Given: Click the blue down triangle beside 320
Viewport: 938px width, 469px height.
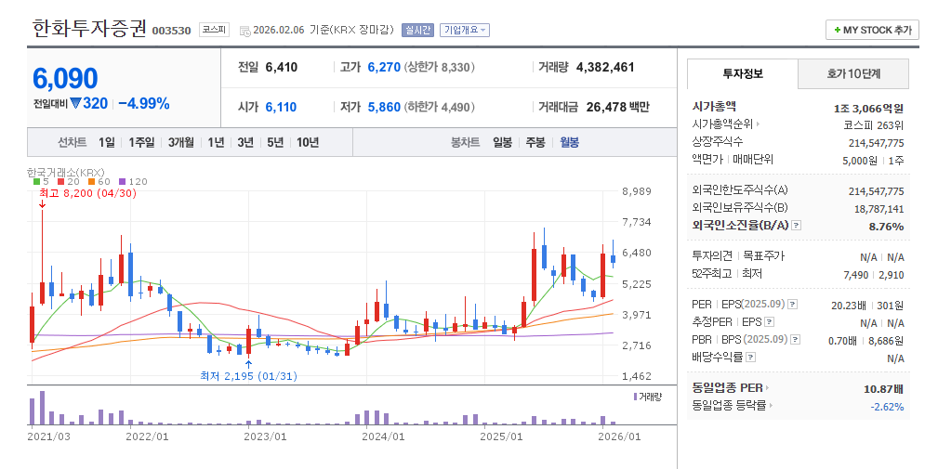Looking at the screenshot, I should [x=75, y=103].
